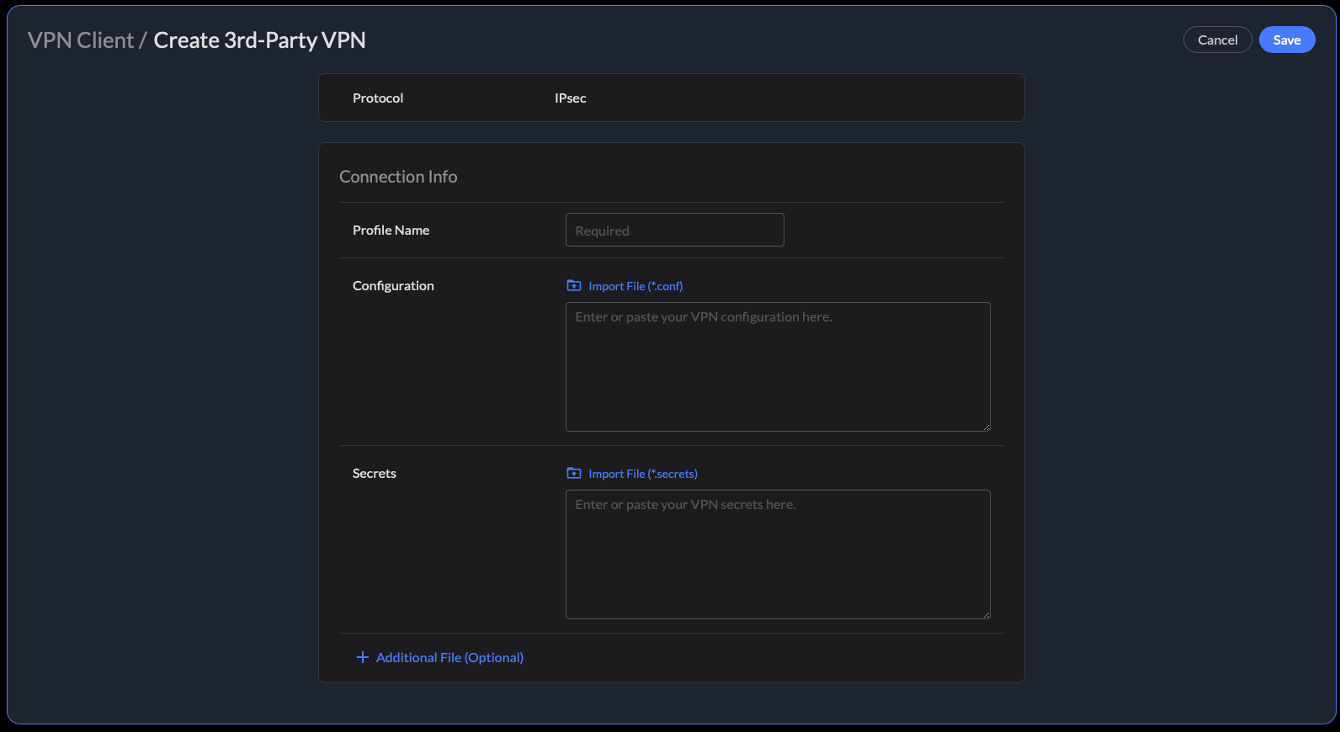The image size is (1340, 732).
Task: Open the Import File (*.secrets) link text
Action: pyautogui.click(x=643, y=474)
